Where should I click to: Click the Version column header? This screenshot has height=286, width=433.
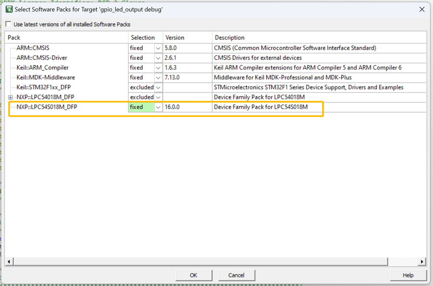(x=188, y=38)
